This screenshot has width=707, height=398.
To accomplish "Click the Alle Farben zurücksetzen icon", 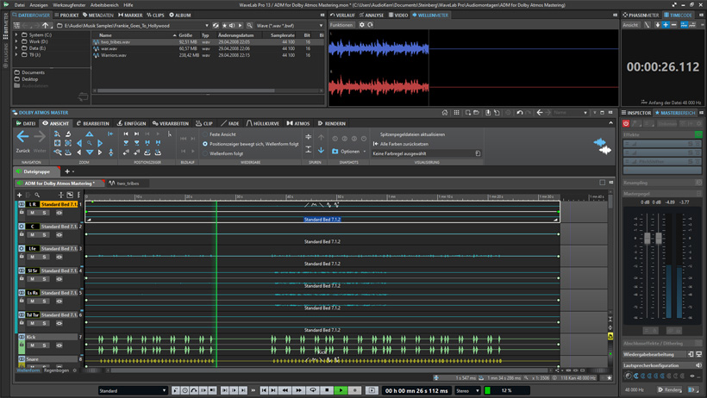I will pos(376,144).
